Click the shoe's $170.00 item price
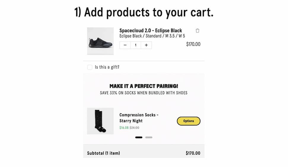This screenshot has width=288, height=167. pyautogui.click(x=193, y=44)
